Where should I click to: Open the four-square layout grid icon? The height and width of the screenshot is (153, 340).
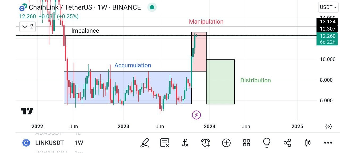[x=246, y=143]
